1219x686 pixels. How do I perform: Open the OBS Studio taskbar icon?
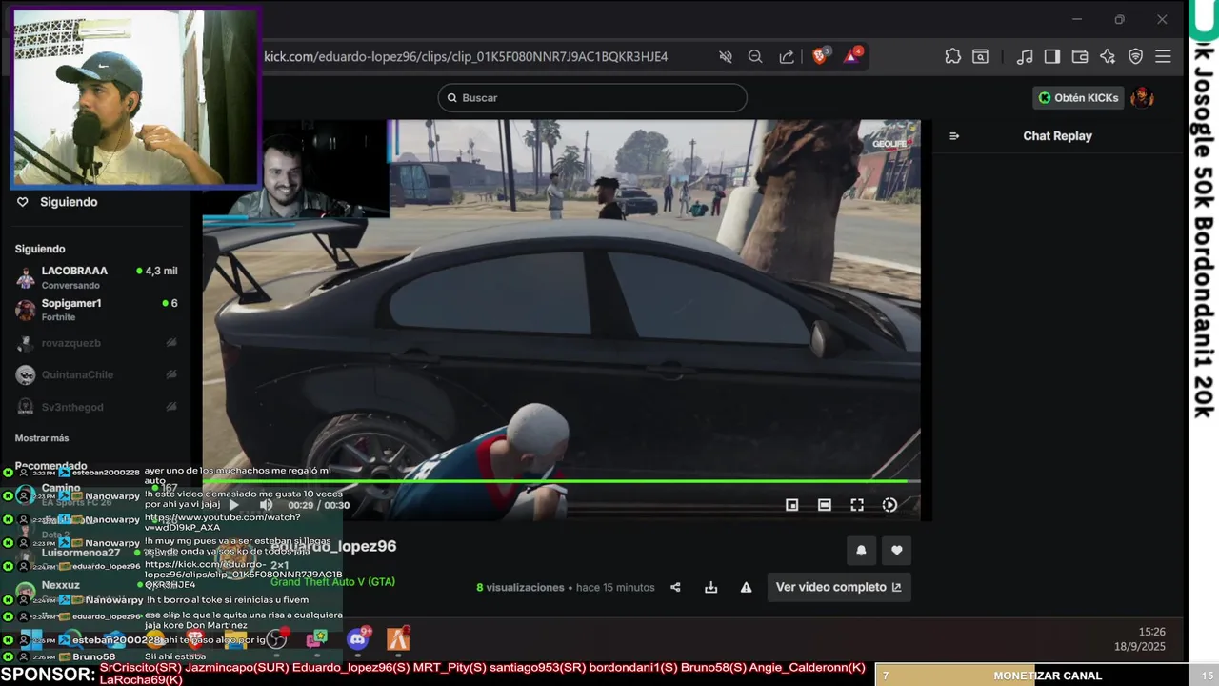pos(276,638)
